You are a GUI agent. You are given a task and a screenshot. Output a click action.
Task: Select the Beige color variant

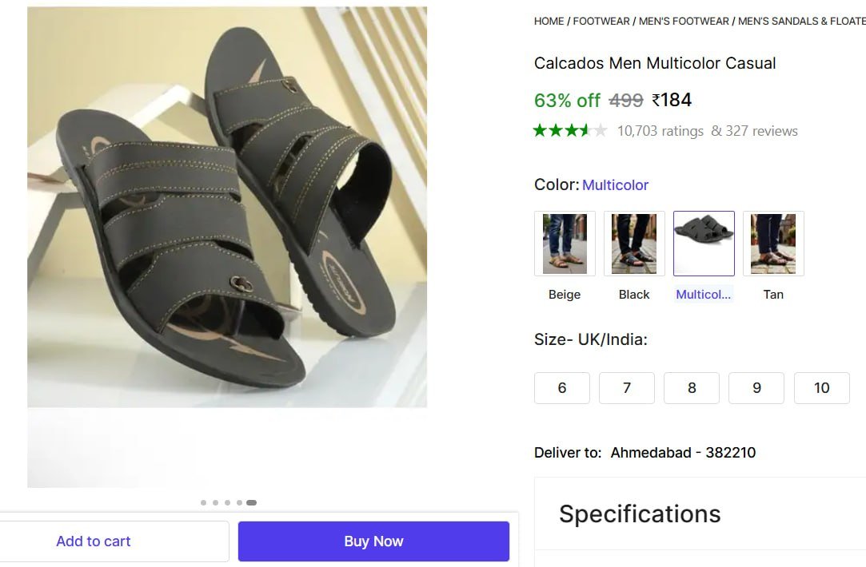point(565,244)
